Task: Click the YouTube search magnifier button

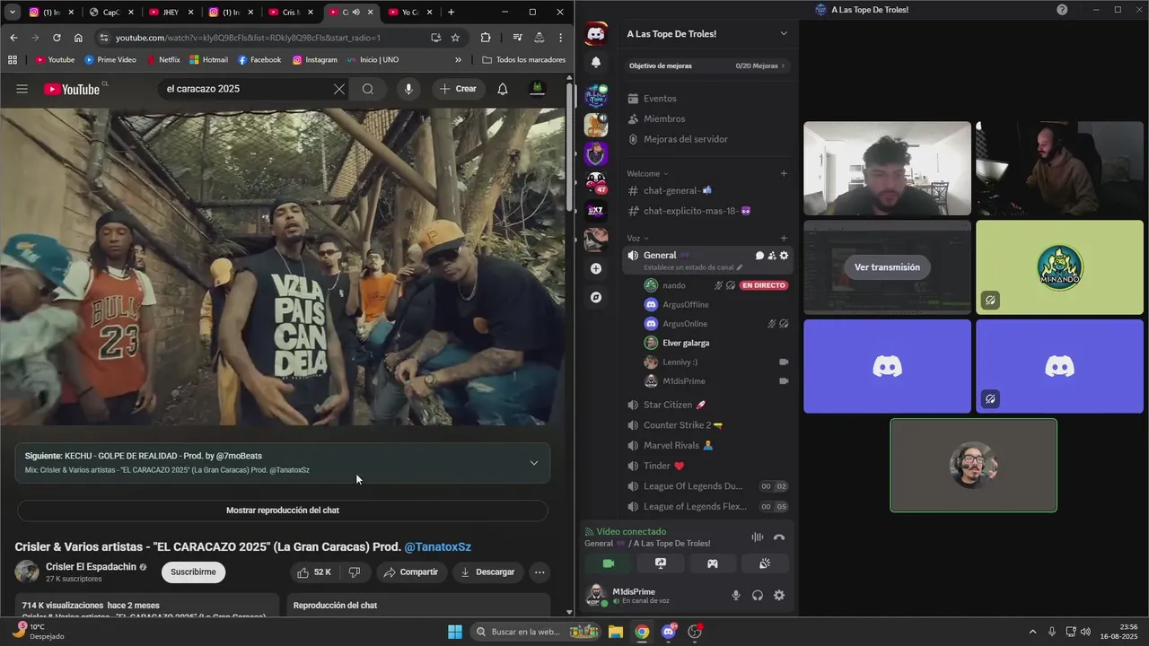Action: 368,89
